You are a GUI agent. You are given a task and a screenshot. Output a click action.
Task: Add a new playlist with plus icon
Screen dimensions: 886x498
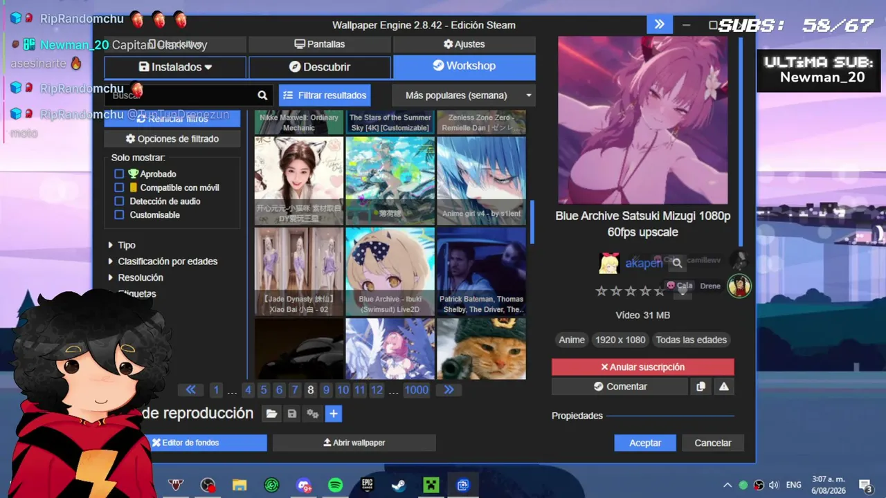(334, 414)
